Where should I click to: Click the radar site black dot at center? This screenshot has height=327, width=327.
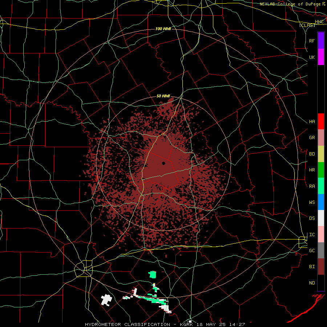163,163
